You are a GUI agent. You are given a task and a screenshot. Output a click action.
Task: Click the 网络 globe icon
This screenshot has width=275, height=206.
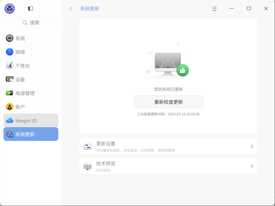pyautogui.click(x=10, y=52)
